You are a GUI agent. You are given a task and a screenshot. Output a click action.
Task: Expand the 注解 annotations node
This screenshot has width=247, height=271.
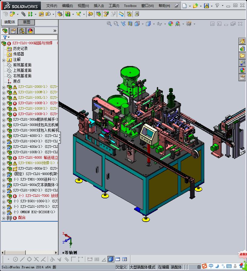click(4, 60)
